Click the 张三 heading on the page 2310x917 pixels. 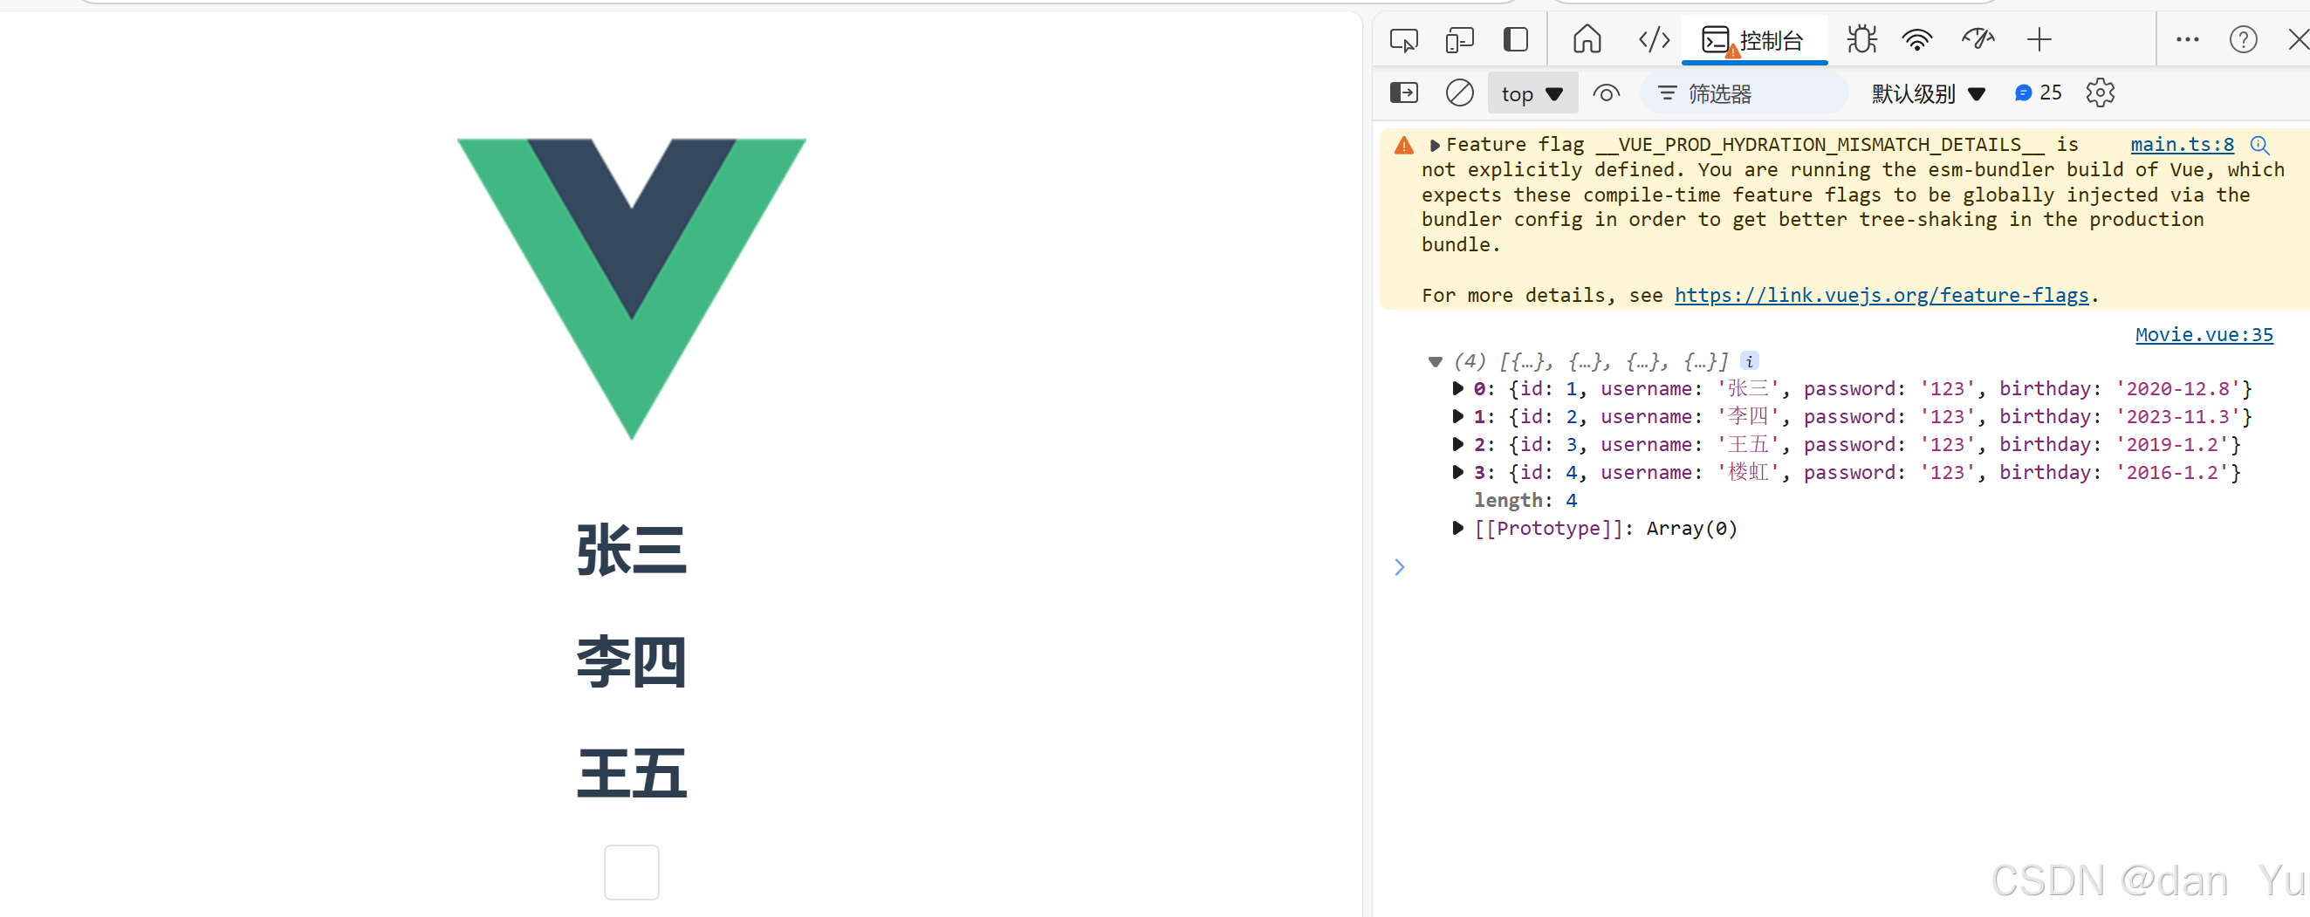pyautogui.click(x=631, y=551)
